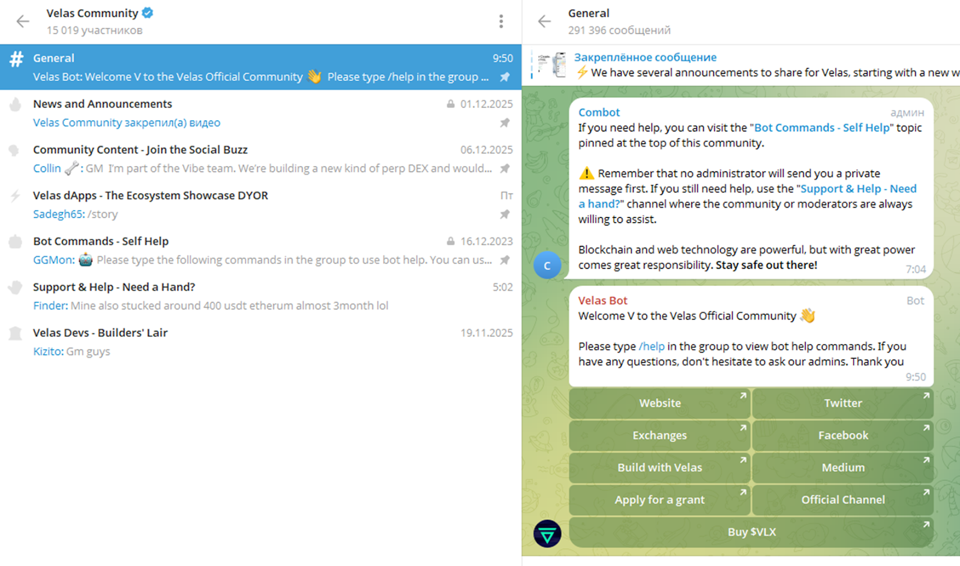Click the pin icon on Bot Commands row
Screen dimensions: 960x566
505,260
